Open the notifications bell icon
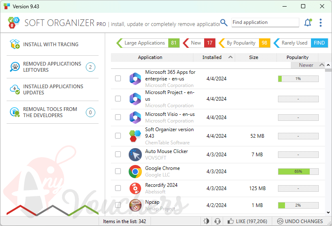332x226 pixels. (x=308, y=22)
